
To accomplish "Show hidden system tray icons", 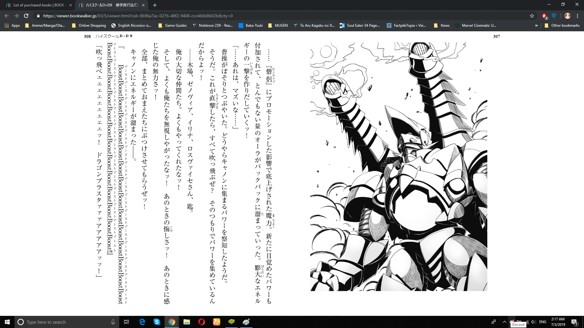I will pyautogui.click(x=504, y=322).
